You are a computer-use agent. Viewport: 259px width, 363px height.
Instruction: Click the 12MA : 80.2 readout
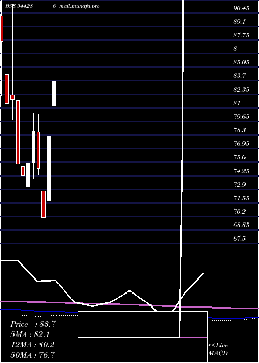pyautogui.click(x=33, y=345)
